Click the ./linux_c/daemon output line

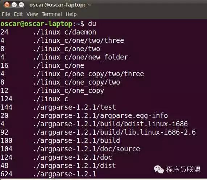tap(48, 32)
